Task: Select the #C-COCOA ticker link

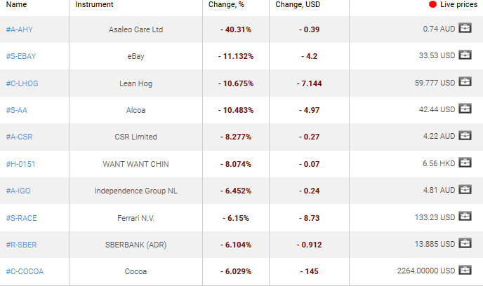Action: (x=25, y=271)
